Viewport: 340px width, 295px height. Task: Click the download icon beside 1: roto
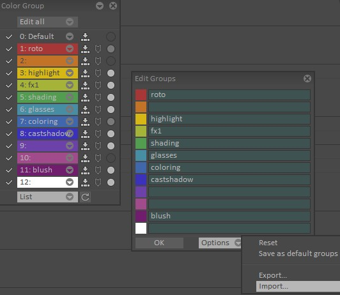click(85, 49)
